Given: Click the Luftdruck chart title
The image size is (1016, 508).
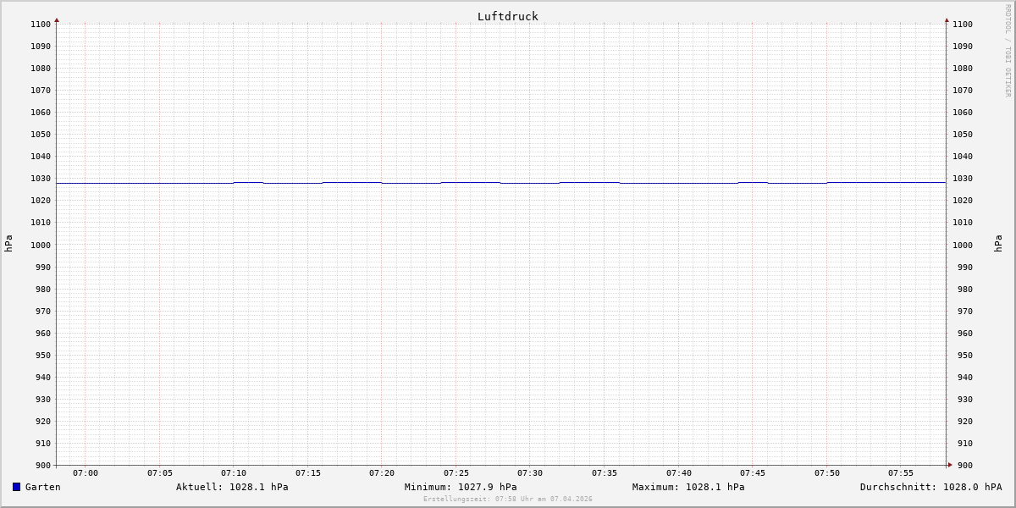Looking at the screenshot, I should pos(507,16).
